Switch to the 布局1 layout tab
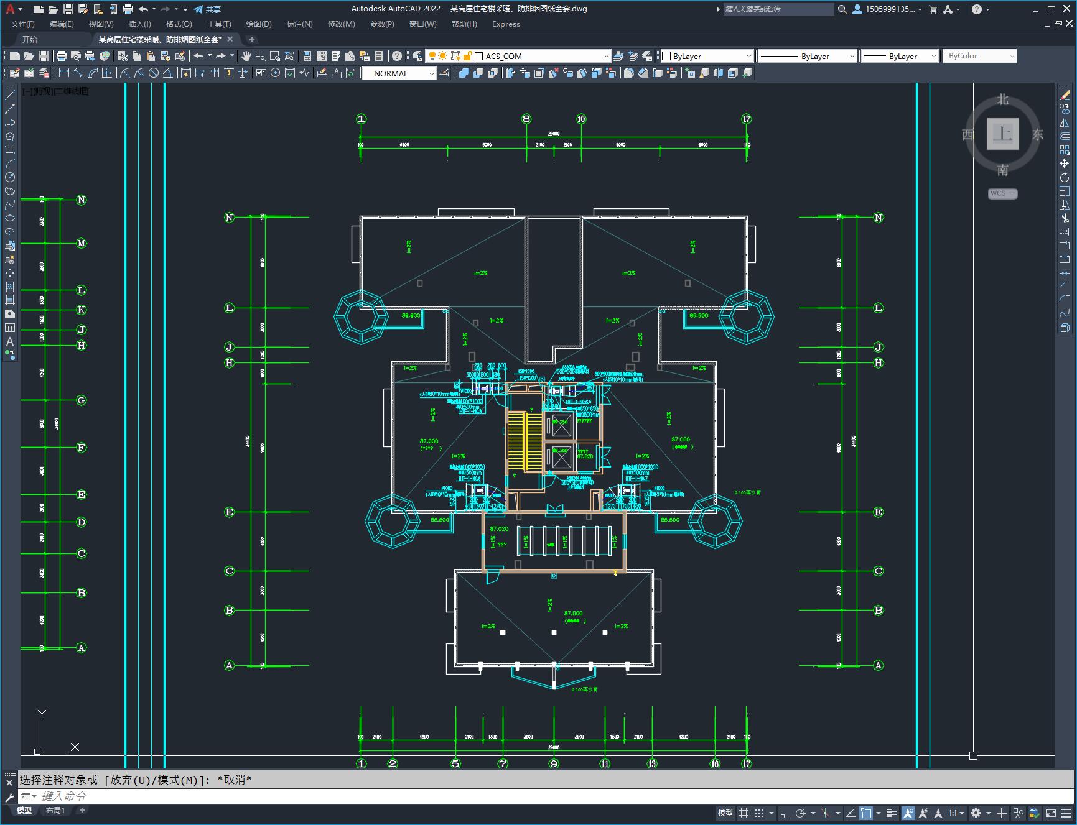Image resolution: width=1077 pixels, height=825 pixels. [55, 810]
